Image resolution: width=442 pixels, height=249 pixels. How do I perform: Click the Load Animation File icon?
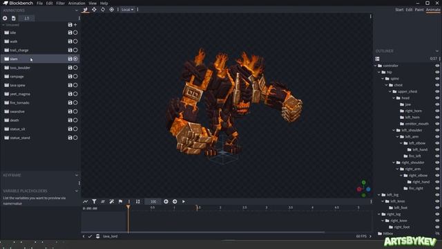14,18
